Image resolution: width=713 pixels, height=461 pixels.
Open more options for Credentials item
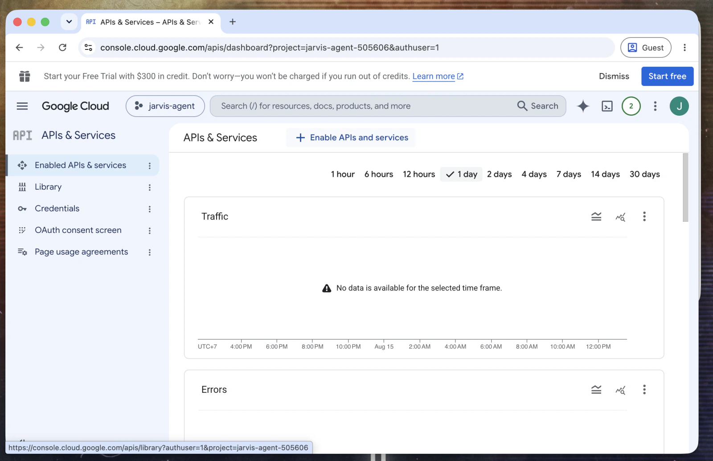150,209
